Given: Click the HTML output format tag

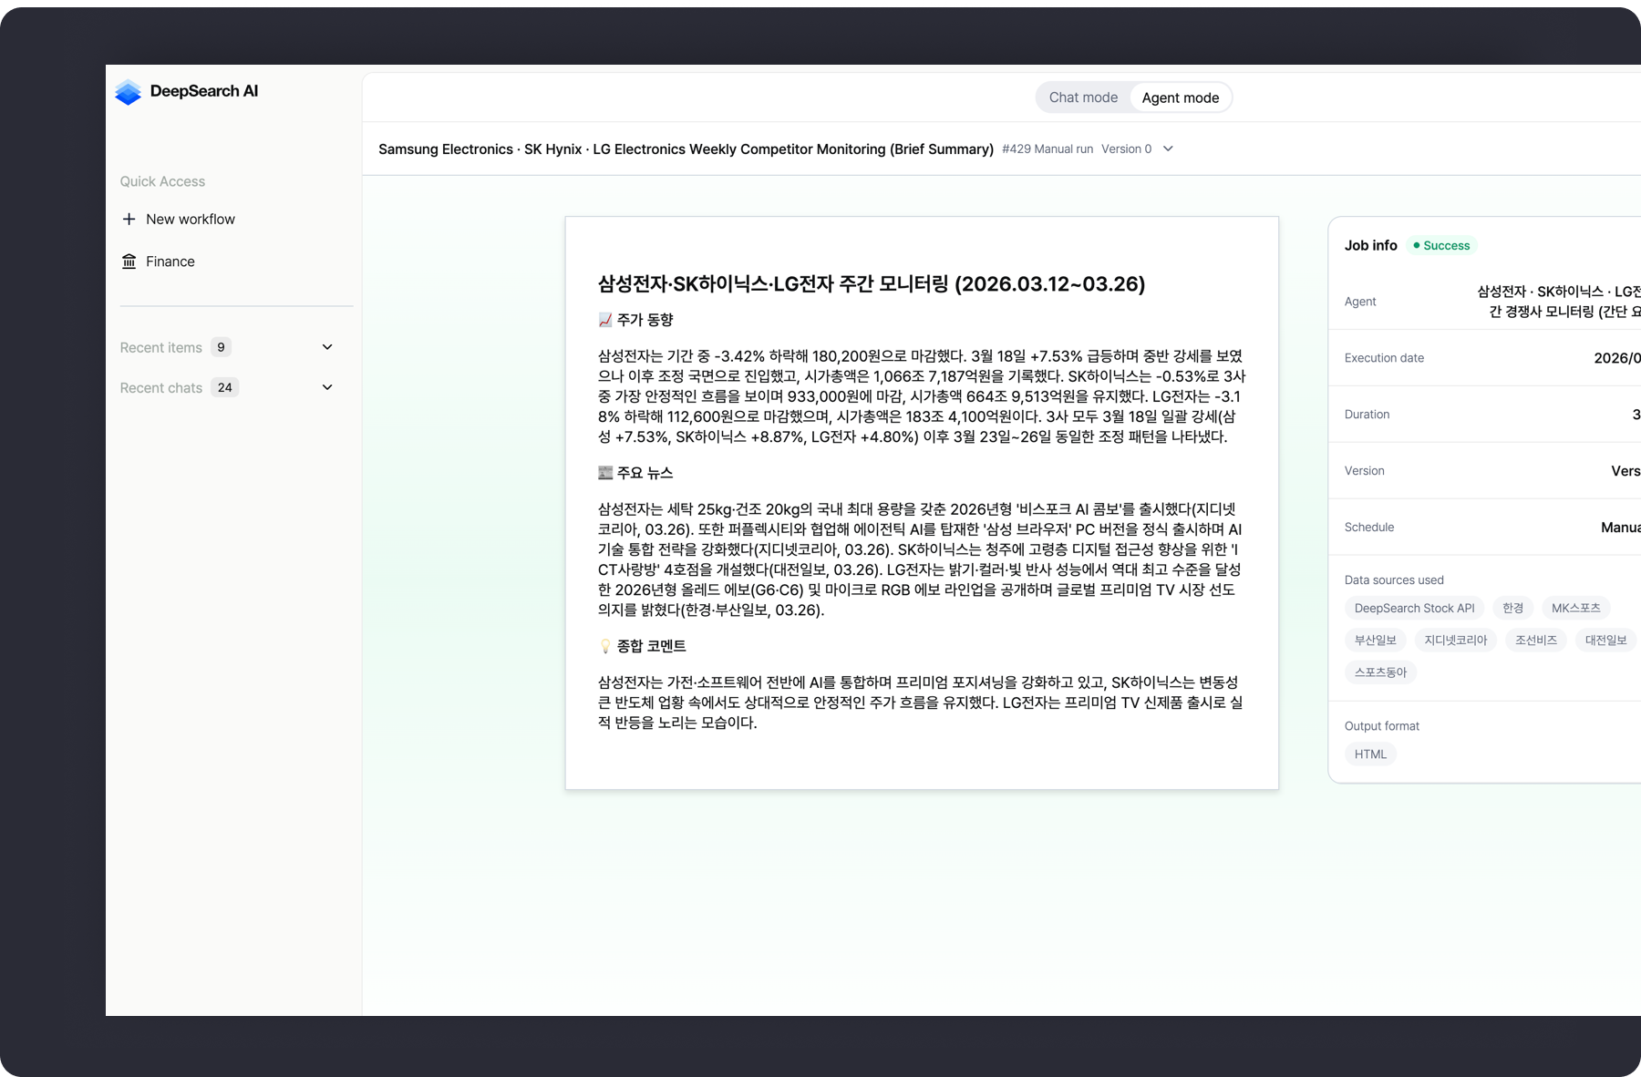Looking at the screenshot, I should (x=1370, y=754).
